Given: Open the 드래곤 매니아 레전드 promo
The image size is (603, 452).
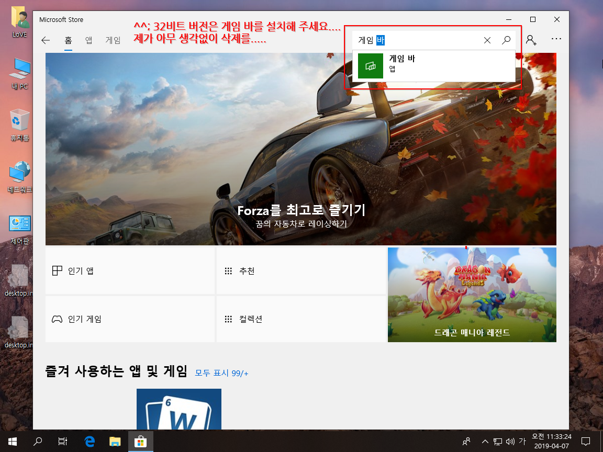Looking at the screenshot, I should pos(472,295).
